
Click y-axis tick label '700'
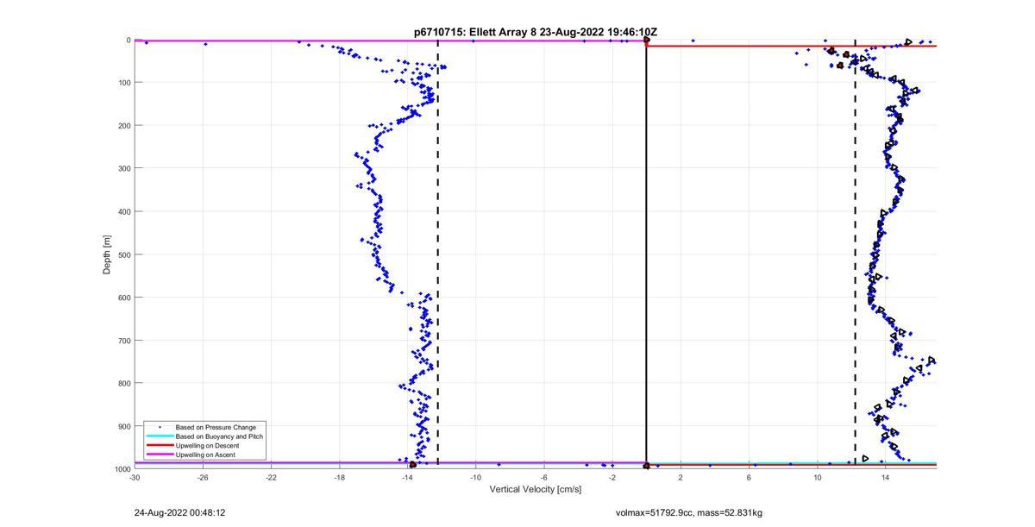tap(123, 340)
